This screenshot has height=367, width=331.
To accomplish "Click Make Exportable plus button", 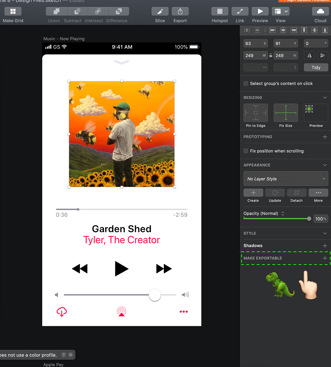I will point(325,258).
